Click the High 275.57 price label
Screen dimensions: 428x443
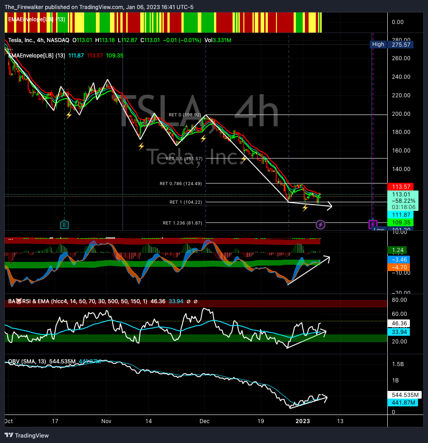coord(391,44)
